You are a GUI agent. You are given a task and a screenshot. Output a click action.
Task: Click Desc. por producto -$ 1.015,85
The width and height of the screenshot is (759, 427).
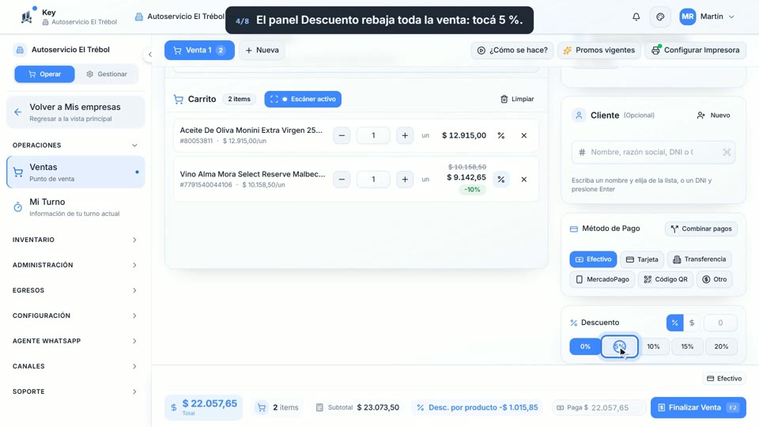[x=478, y=408]
